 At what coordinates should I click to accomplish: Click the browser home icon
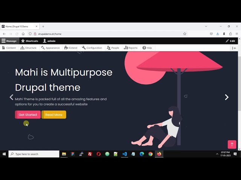click(23, 34)
